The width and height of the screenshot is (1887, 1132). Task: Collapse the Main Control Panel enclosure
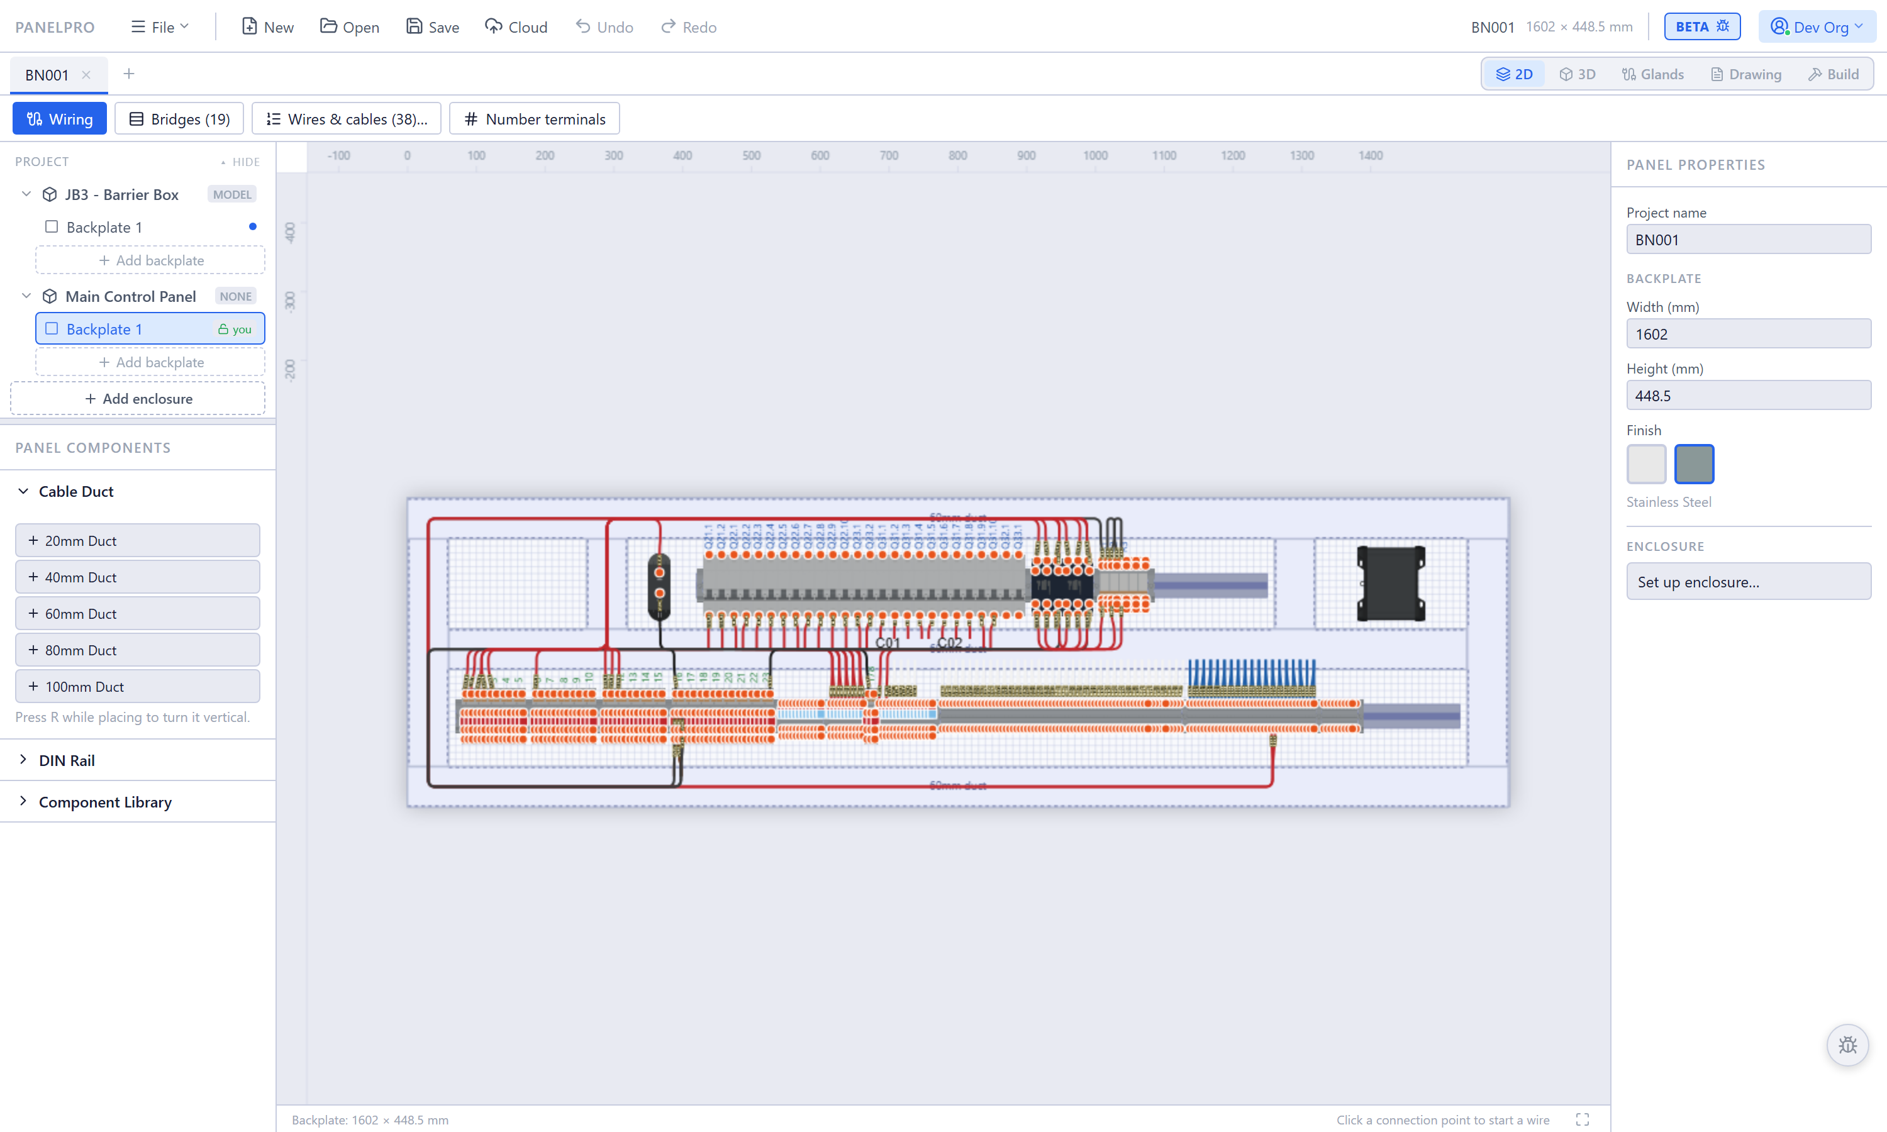(26, 295)
